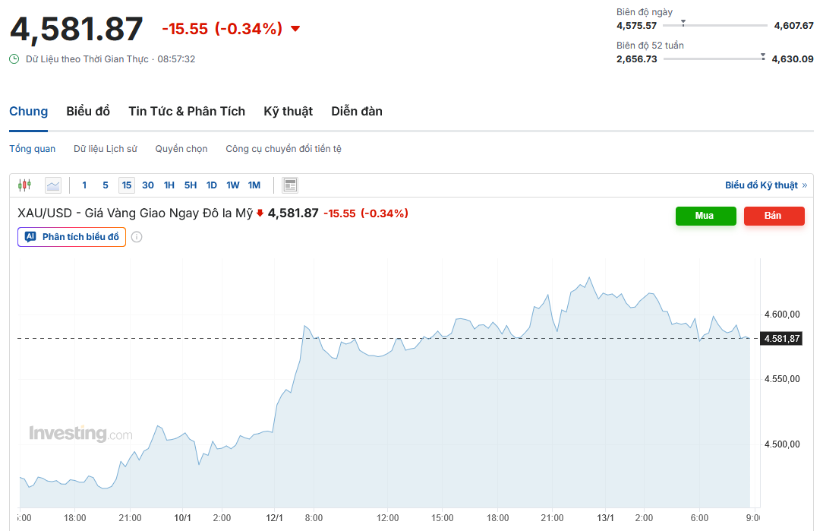Select the 30-minute timeframe
The width and height of the screenshot is (823, 531).
[x=148, y=185]
